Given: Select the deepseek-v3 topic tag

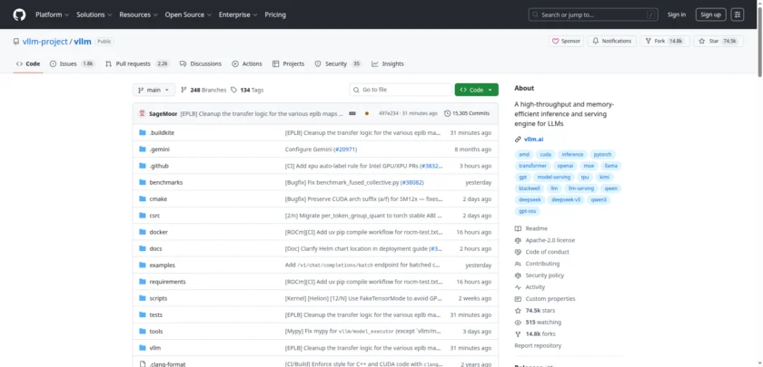Looking at the screenshot, I should click(567, 199).
